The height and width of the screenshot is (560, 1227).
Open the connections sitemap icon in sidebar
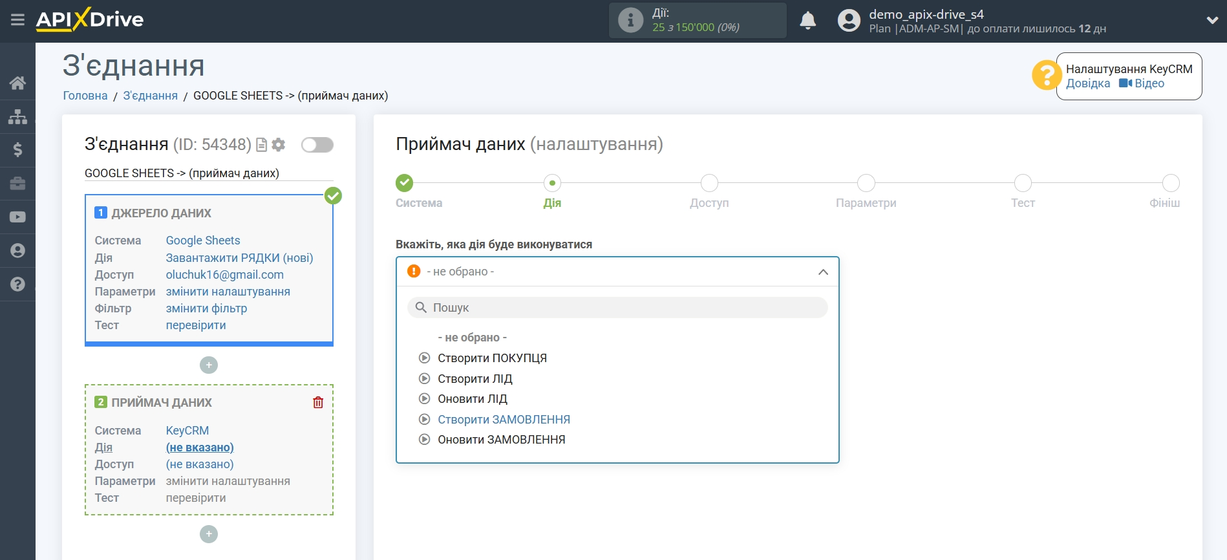tap(17, 116)
